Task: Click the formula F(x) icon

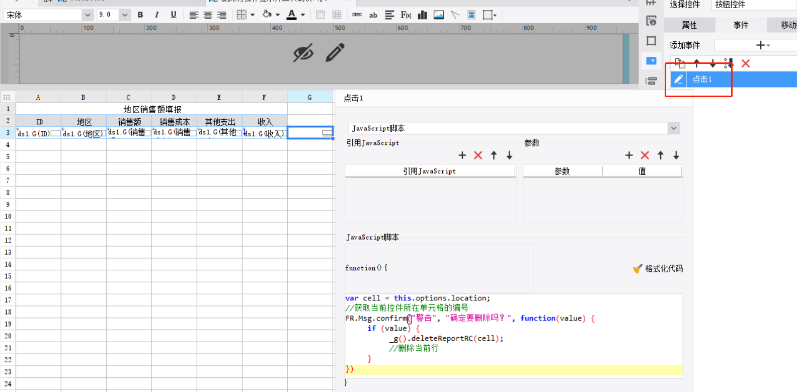Action: [406, 15]
